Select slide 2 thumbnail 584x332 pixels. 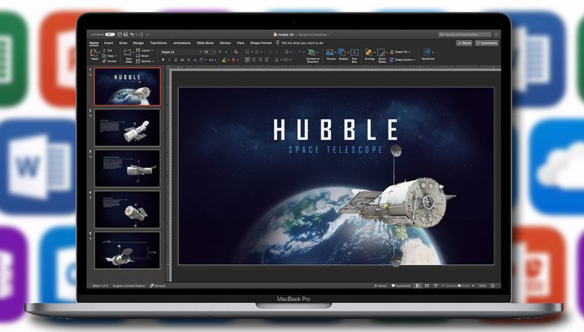point(127,128)
